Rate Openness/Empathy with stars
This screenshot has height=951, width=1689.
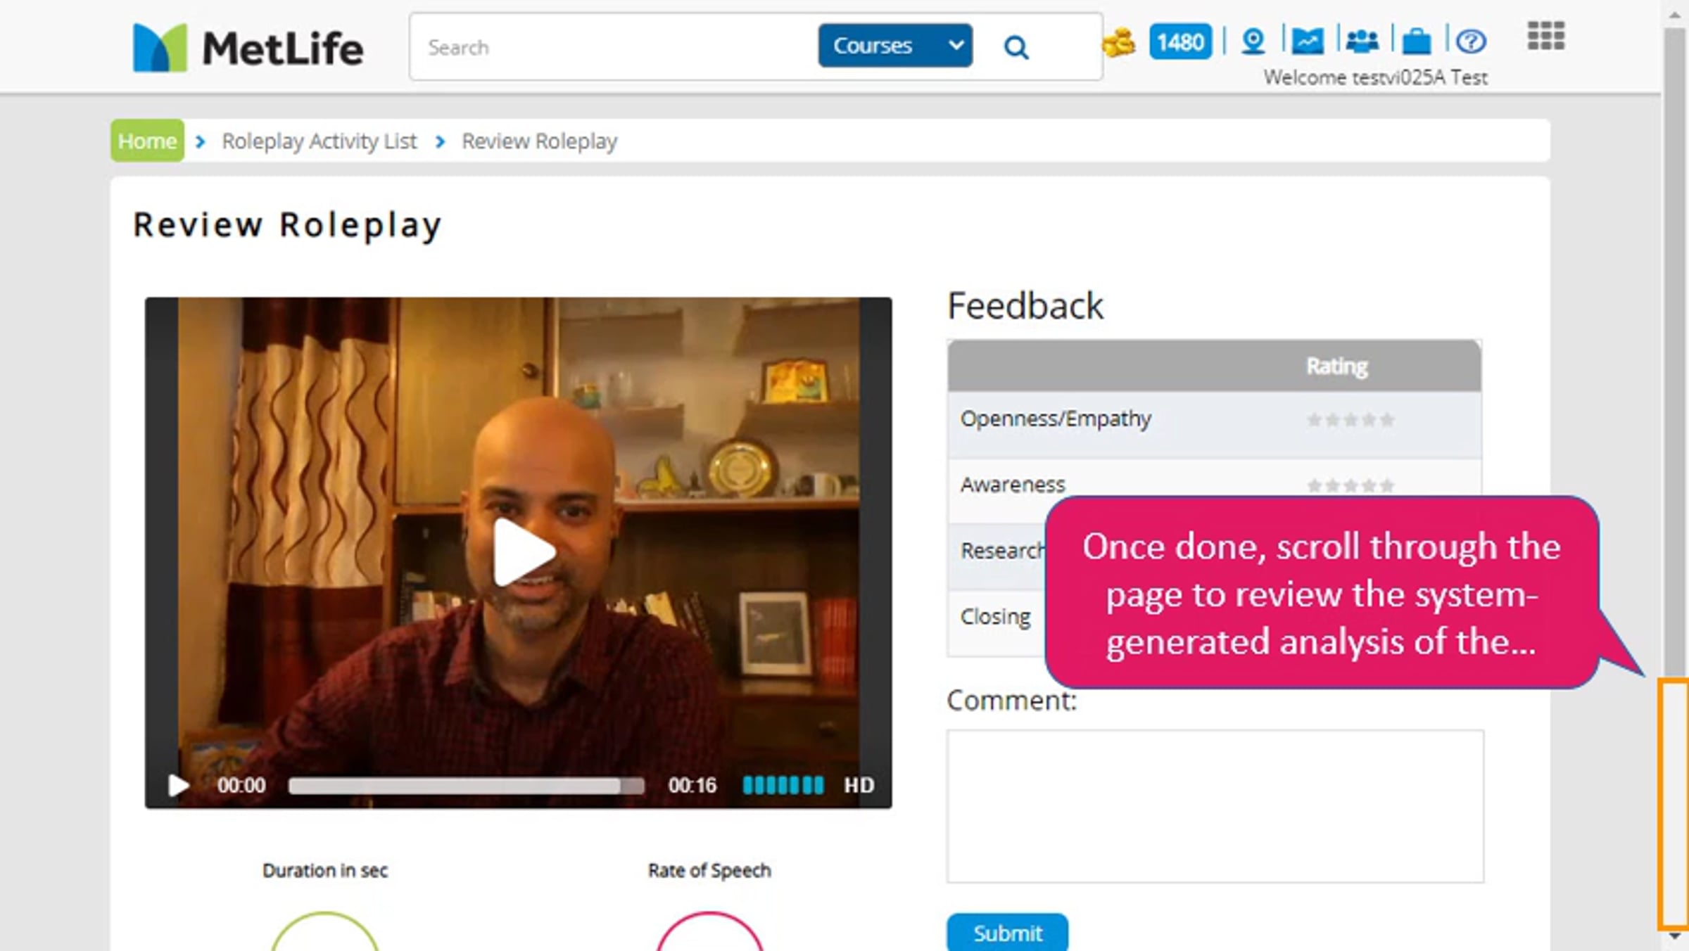1350,420
